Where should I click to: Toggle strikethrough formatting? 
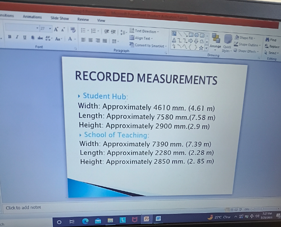point(40,38)
